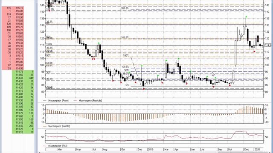Click the Мостотрест [MACD] legend label
This screenshot has width=273, height=153.
[59, 126]
